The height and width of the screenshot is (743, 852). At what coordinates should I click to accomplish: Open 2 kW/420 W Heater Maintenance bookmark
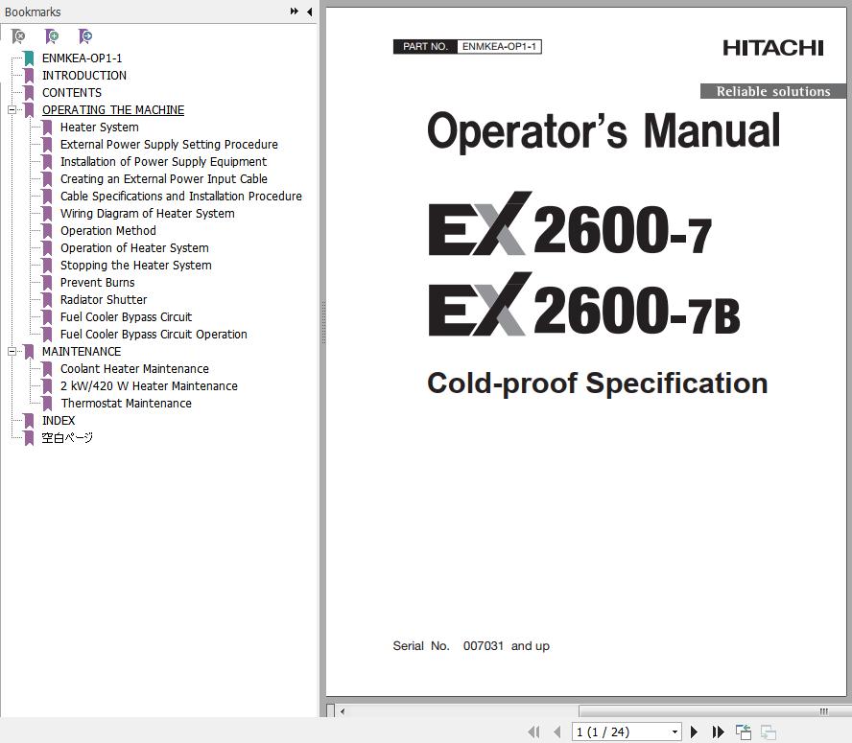pyautogui.click(x=149, y=386)
